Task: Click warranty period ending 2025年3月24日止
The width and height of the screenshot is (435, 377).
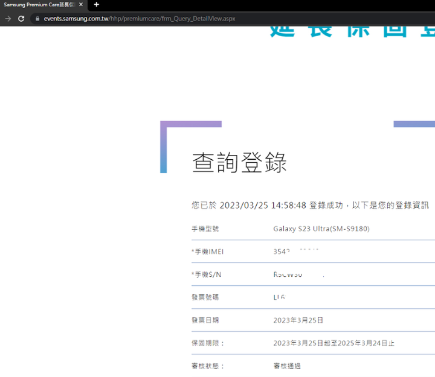Action: (333, 343)
